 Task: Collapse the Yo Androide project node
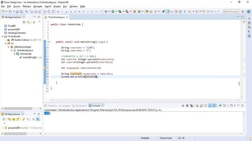pyautogui.click(x=3, y=36)
